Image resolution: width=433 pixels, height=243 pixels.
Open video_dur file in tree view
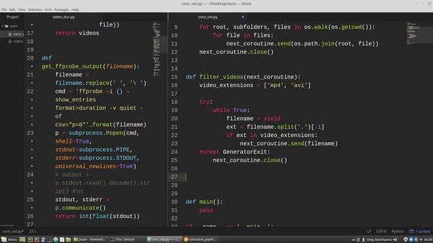[16, 41]
